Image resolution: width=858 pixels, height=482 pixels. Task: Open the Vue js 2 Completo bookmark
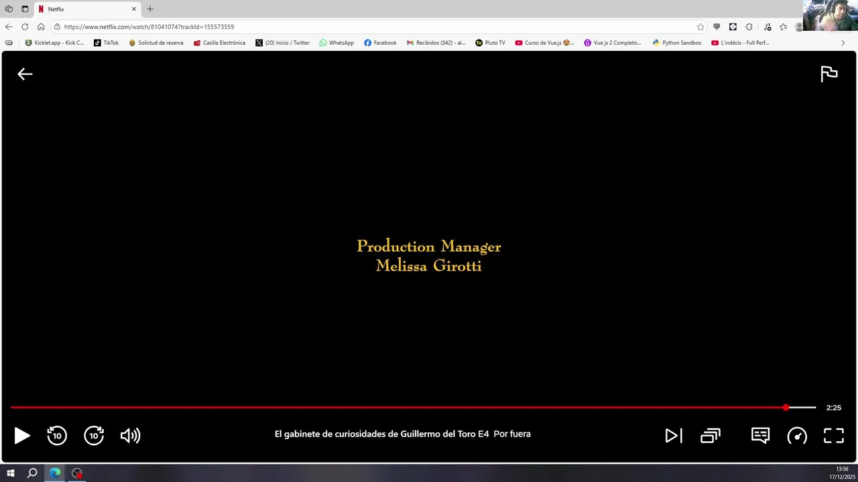click(613, 43)
